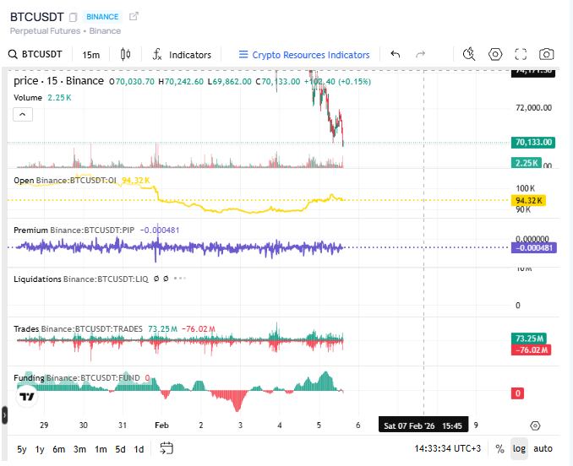Open Crypto Resources Indicators menu
This screenshot has width=573, height=466.
[304, 55]
